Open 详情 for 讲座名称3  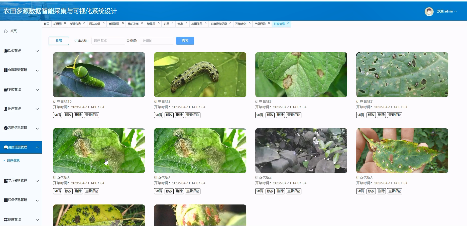(x=361, y=191)
